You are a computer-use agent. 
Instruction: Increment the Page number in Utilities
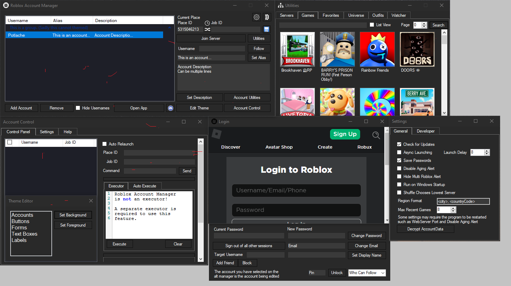point(425,23)
